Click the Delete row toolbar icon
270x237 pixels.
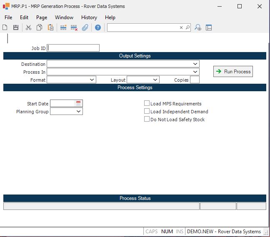click(x=74, y=27)
